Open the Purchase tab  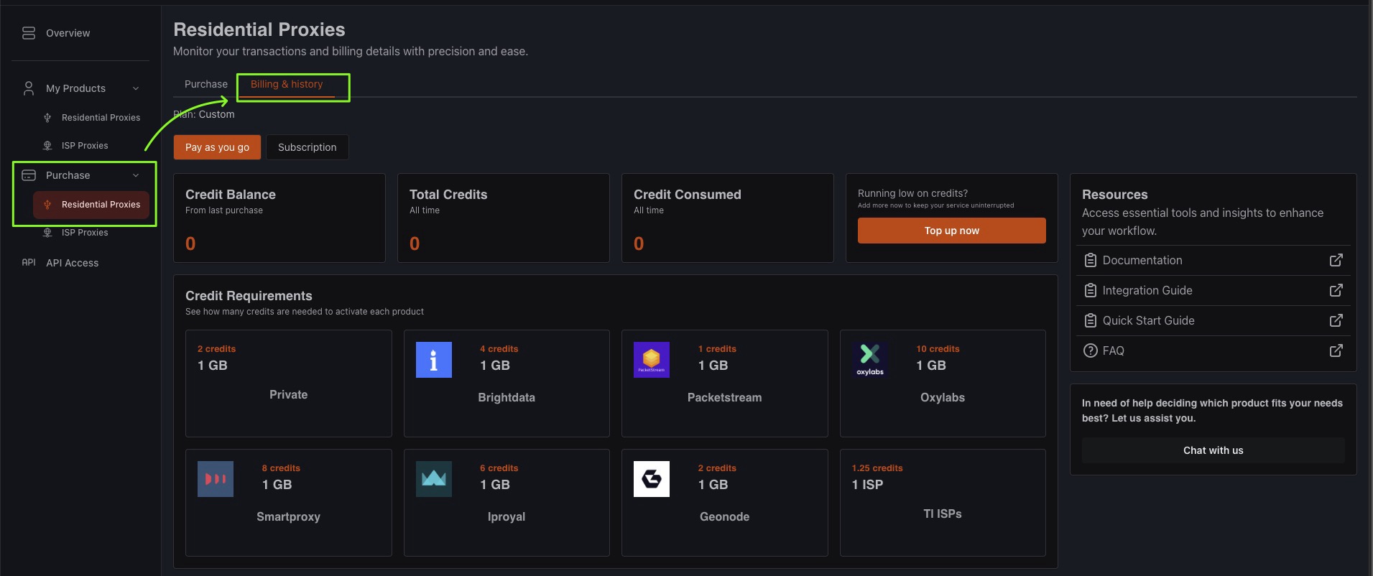205,84
